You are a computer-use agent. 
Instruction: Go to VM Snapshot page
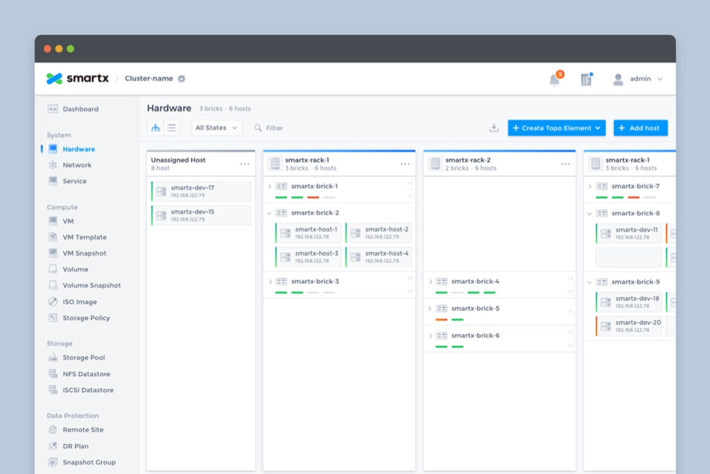[x=85, y=253]
